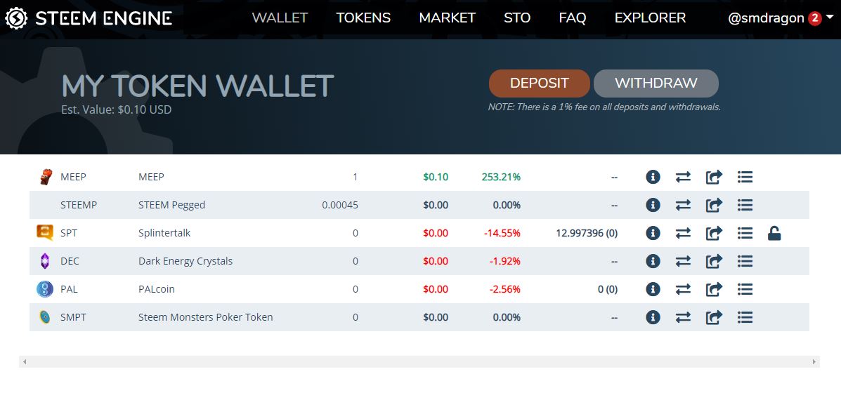
Task: Click the DEC change -1.92%
Action: tap(504, 261)
